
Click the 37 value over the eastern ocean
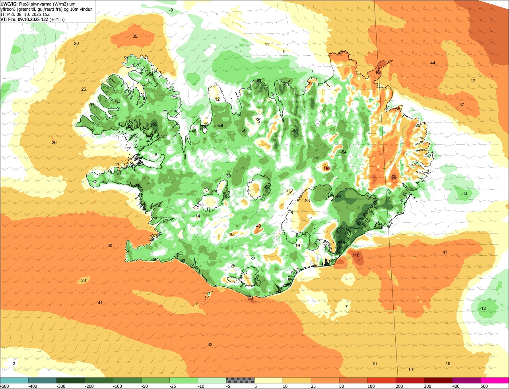[462, 105]
